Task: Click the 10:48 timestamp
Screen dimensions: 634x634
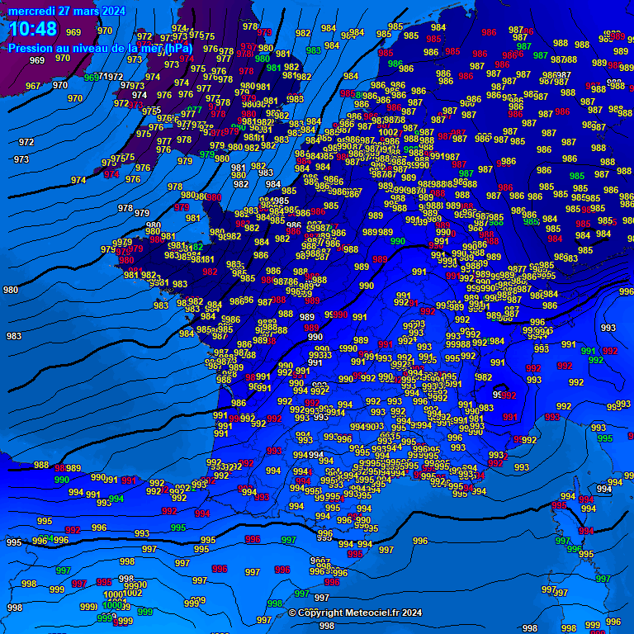Action: (x=33, y=30)
